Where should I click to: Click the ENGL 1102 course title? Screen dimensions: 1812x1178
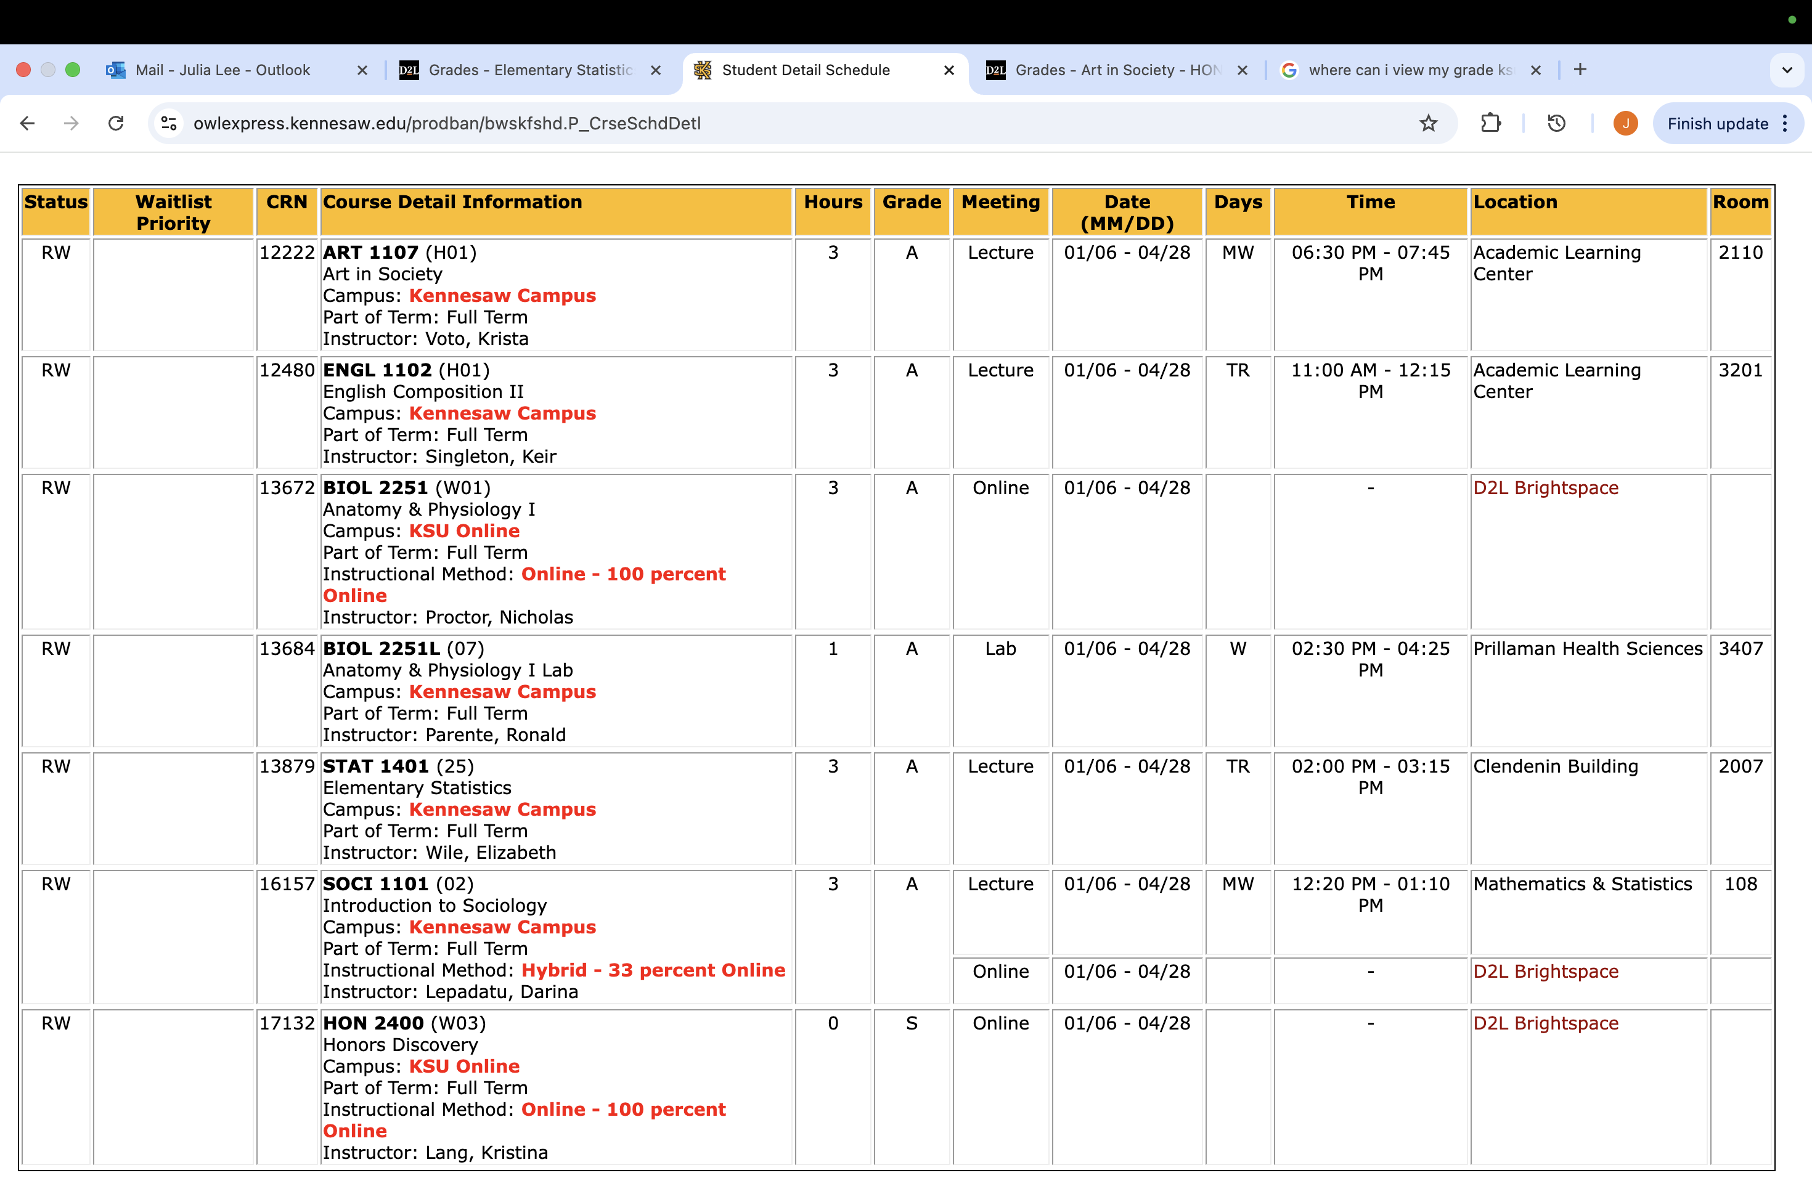pyautogui.click(x=377, y=370)
